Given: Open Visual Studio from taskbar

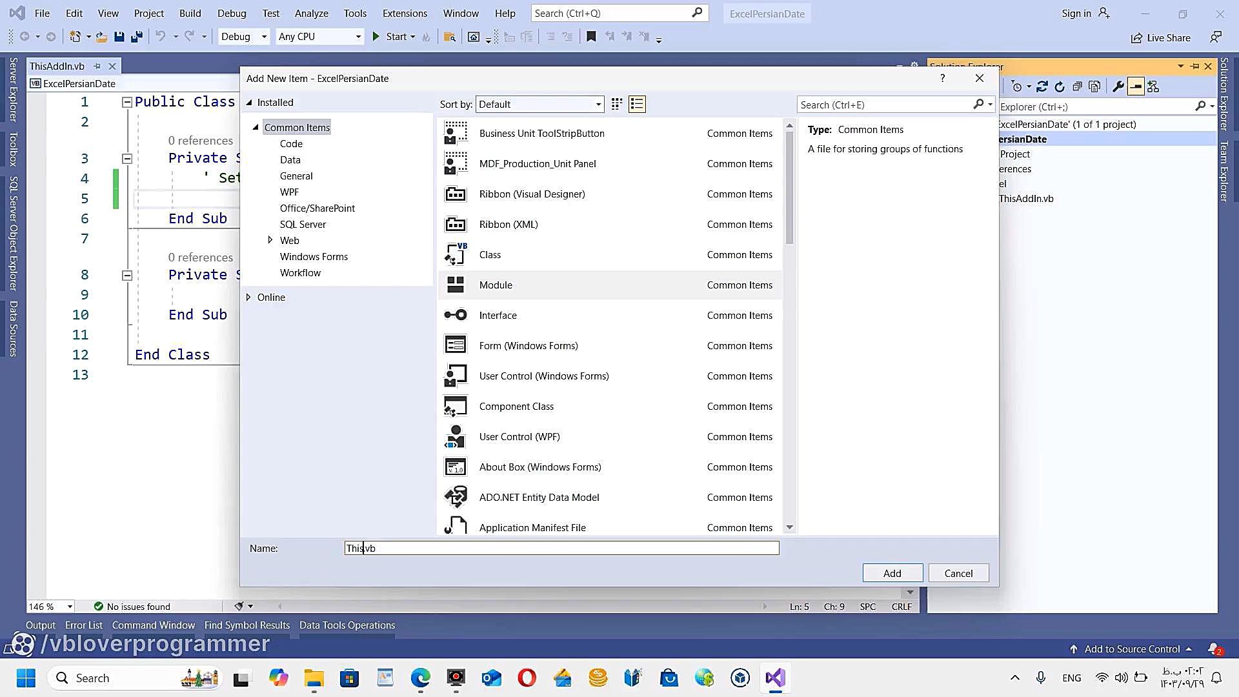Looking at the screenshot, I should 775,678.
